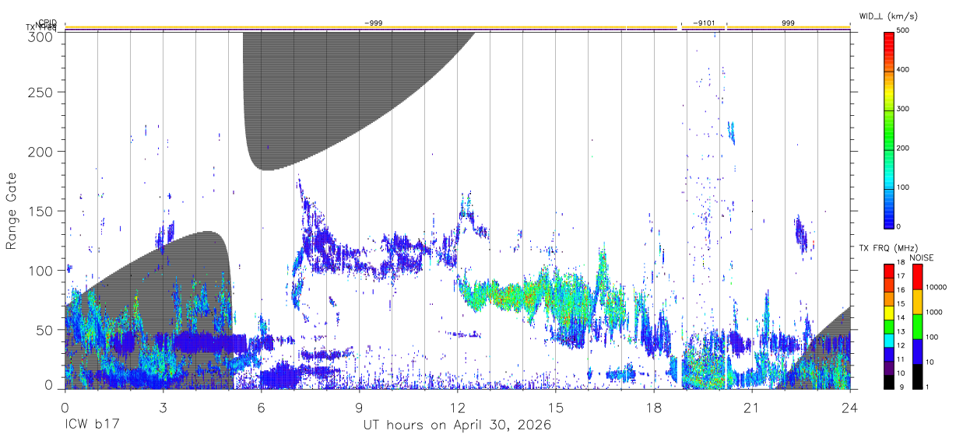Click the UT hours axis tick "3"
956x441 pixels.
tap(163, 408)
